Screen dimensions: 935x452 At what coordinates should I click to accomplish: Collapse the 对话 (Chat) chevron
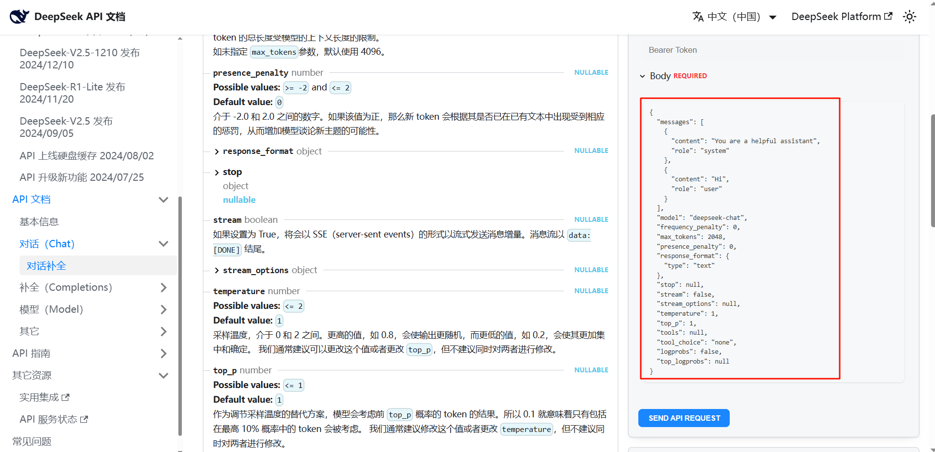coord(164,244)
